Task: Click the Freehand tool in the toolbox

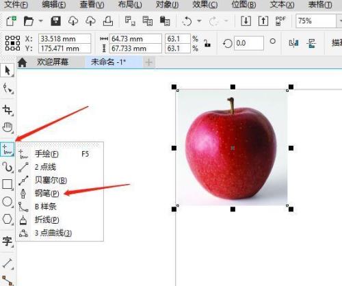Action: tap(8, 149)
